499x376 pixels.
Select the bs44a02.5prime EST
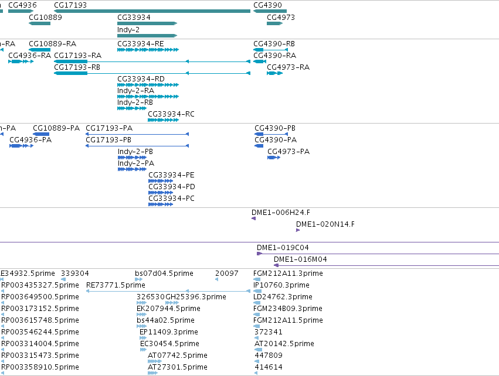tap(142, 326)
